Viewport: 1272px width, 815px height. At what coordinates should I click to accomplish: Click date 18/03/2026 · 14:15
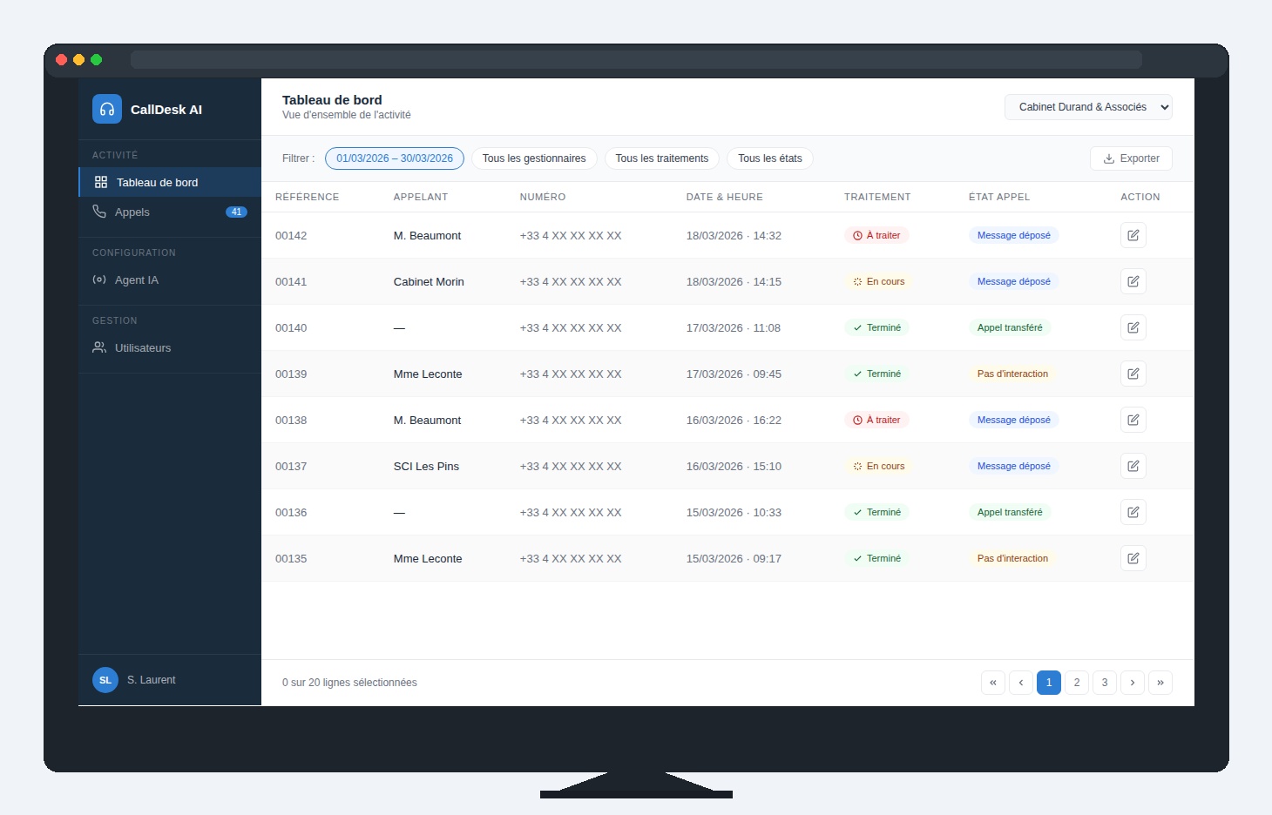pos(734,281)
